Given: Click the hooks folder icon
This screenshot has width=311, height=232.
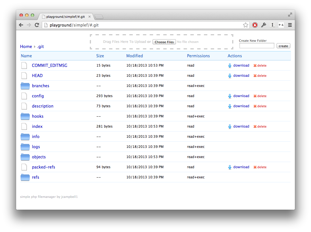Looking at the screenshot, I should [x=25, y=116].
